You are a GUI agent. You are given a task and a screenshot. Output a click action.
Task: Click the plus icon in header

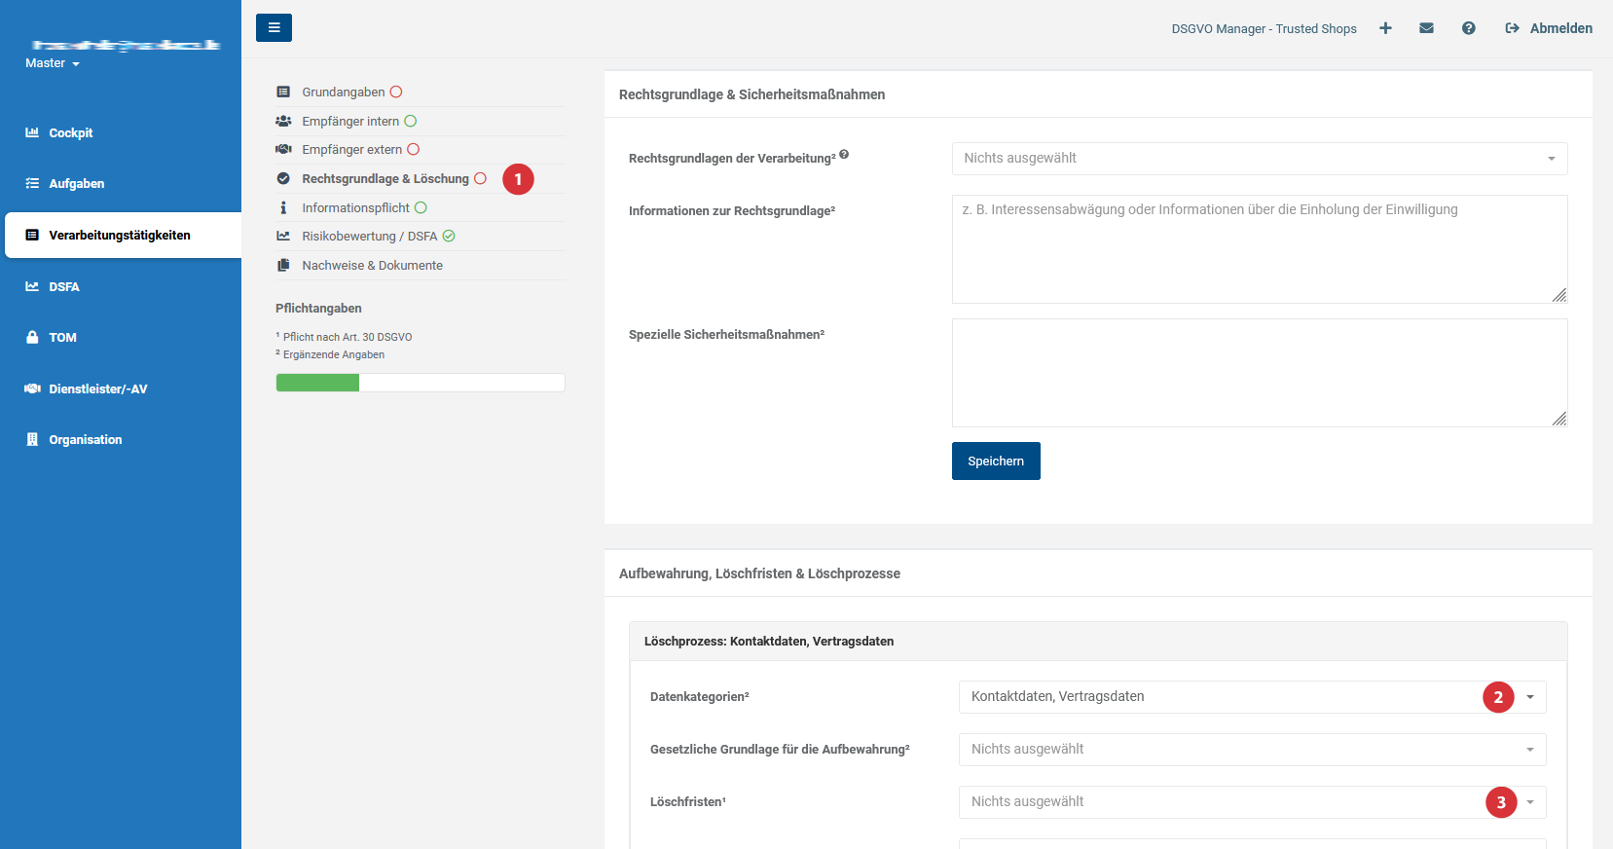tap(1385, 28)
